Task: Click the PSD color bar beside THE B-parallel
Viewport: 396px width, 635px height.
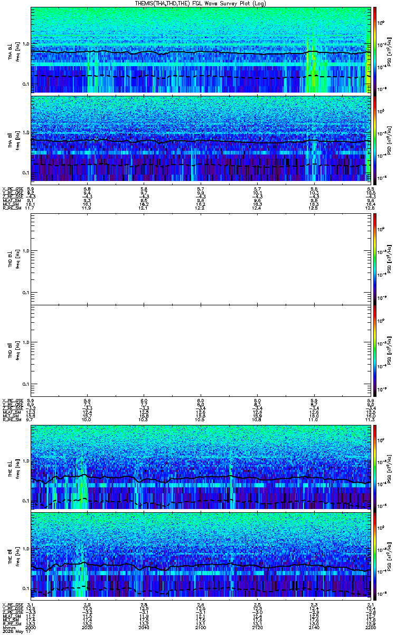Action: pos(375,556)
